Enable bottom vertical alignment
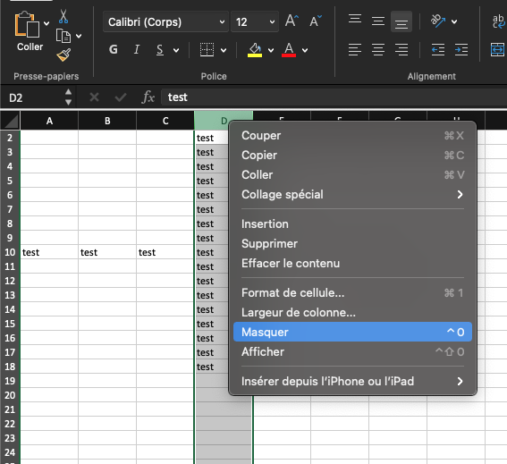 [x=401, y=21]
